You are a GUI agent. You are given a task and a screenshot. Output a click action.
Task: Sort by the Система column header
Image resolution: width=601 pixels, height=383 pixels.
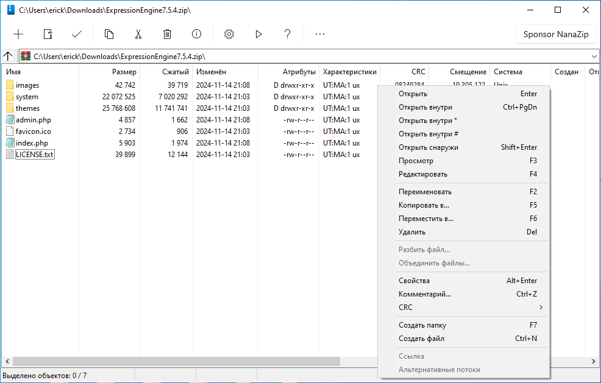point(520,72)
